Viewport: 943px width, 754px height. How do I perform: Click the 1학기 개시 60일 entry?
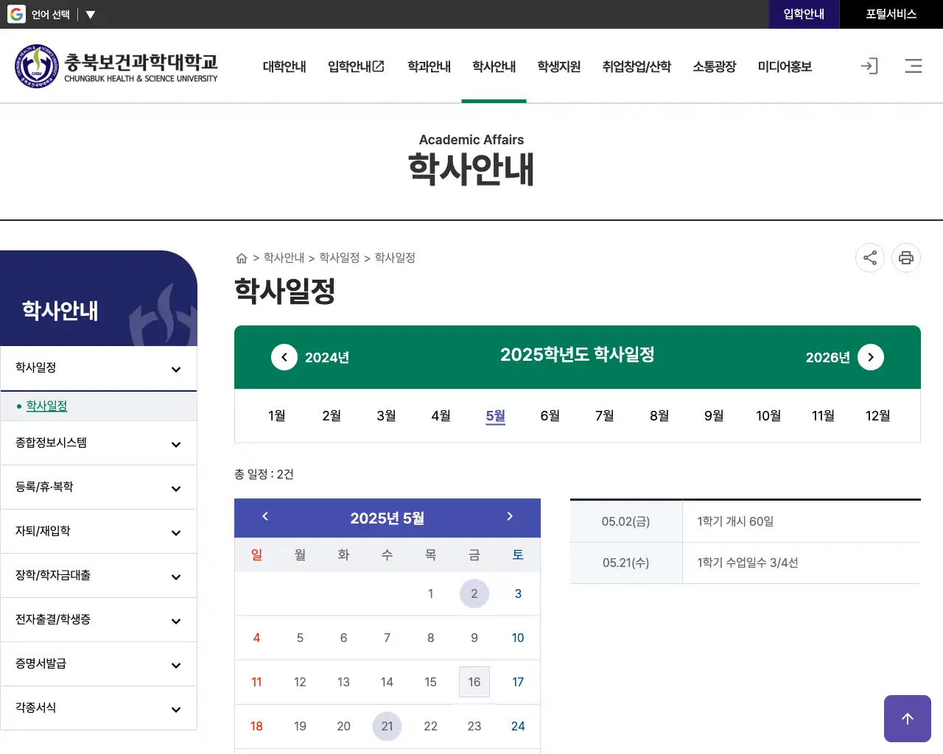(x=735, y=521)
